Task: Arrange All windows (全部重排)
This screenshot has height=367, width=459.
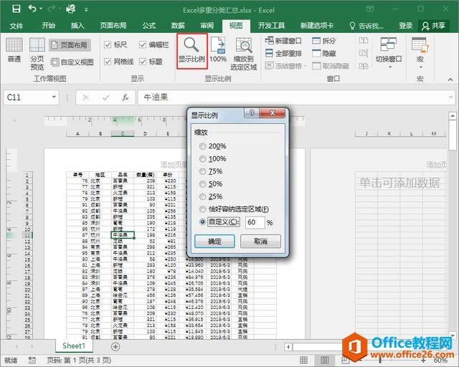Action: click(x=283, y=53)
